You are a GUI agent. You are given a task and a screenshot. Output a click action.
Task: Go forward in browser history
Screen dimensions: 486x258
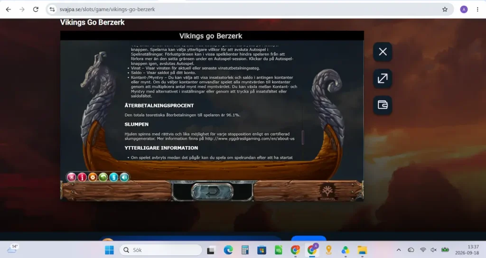pyautogui.click(x=22, y=9)
